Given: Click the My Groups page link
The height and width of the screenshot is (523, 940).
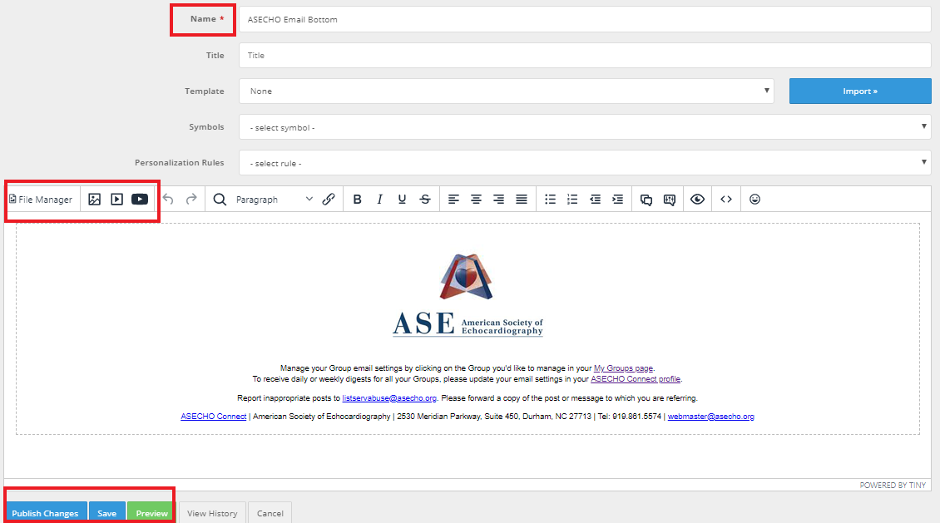Looking at the screenshot, I should point(623,368).
